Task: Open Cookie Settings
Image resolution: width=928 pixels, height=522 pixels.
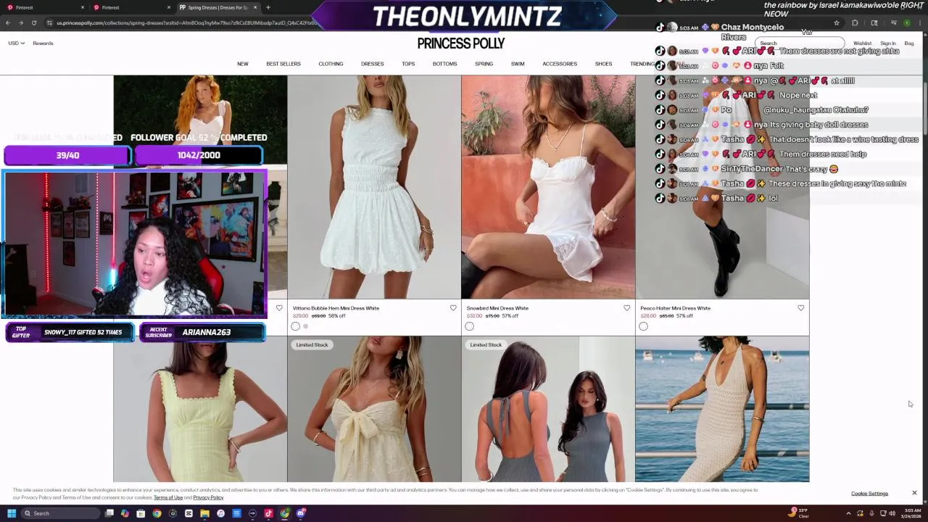Action: [869, 494]
